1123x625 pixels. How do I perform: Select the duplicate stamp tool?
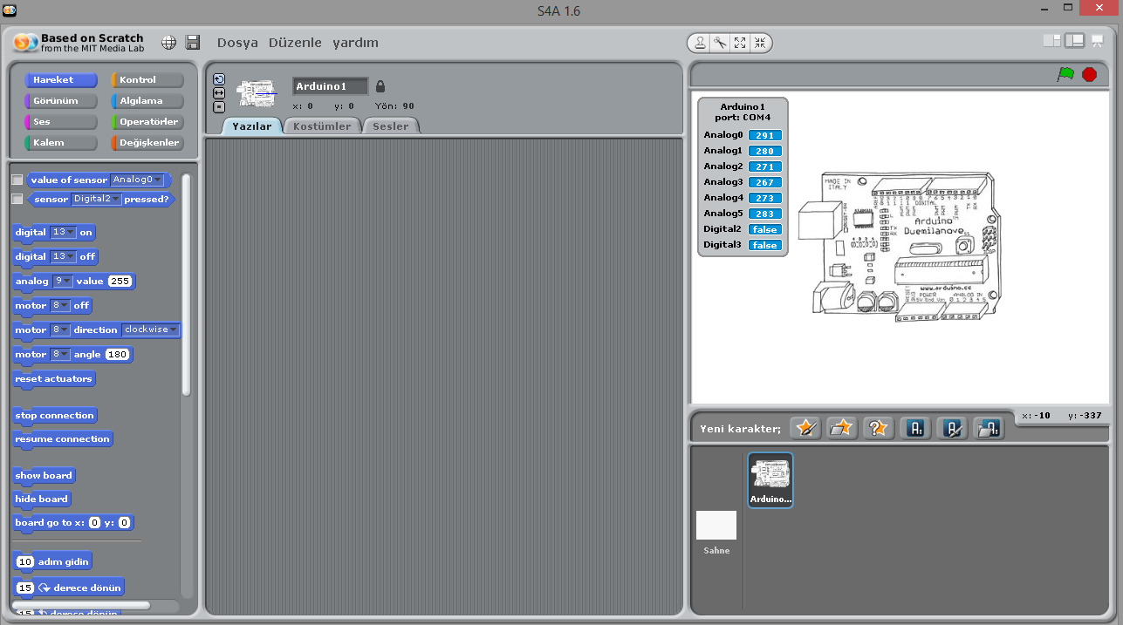[700, 42]
